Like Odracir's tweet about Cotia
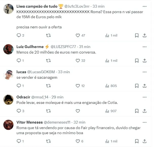 (78, 111)
